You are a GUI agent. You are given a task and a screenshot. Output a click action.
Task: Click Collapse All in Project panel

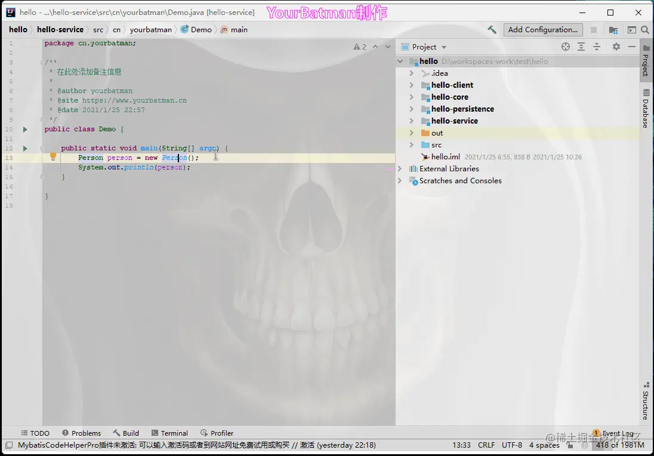click(597, 47)
